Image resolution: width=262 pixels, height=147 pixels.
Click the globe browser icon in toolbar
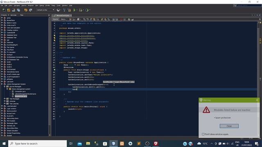point(58,10)
